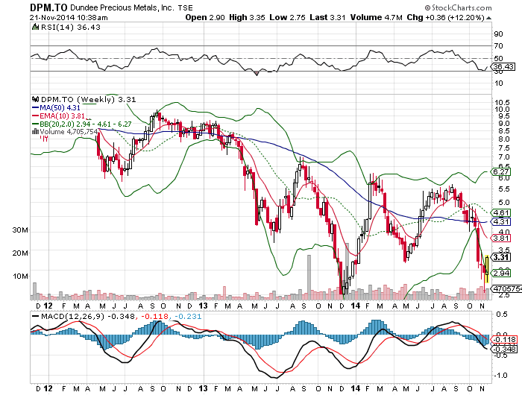Viewport: 522px width, 395px height.
Task: Click the black MACD line swatch before MACD(12,26,9)
Action: coord(35,316)
